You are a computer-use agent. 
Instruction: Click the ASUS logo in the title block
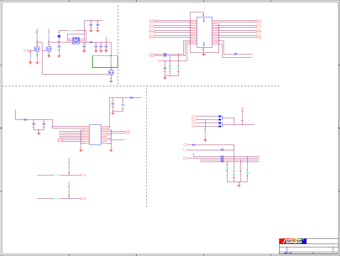[x=293, y=241]
